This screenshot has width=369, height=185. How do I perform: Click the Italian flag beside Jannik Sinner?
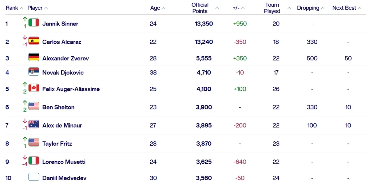(x=34, y=23)
